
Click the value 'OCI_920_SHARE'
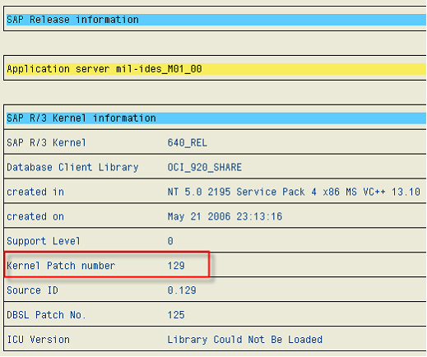pyautogui.click(x=205, y=167)
